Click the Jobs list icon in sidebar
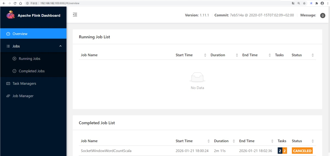Viewport: 330px width, 156px height. coord(8,46)
